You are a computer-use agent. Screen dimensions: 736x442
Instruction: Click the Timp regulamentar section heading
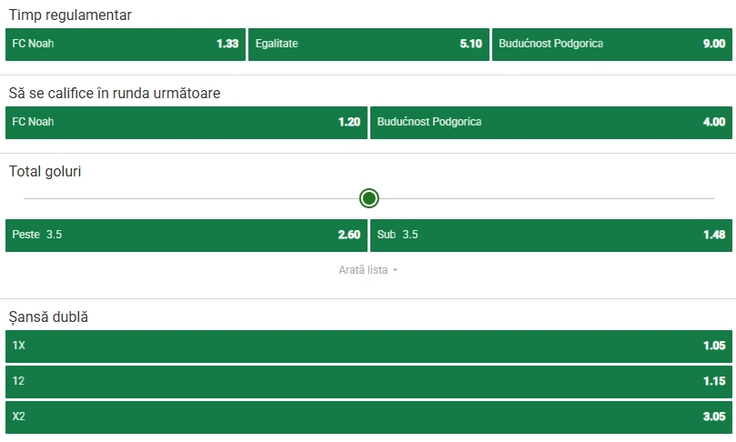[x=70, y=15]
